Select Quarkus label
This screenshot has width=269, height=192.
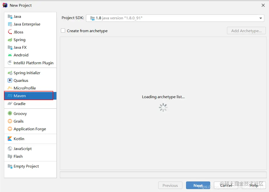[21, 80]
